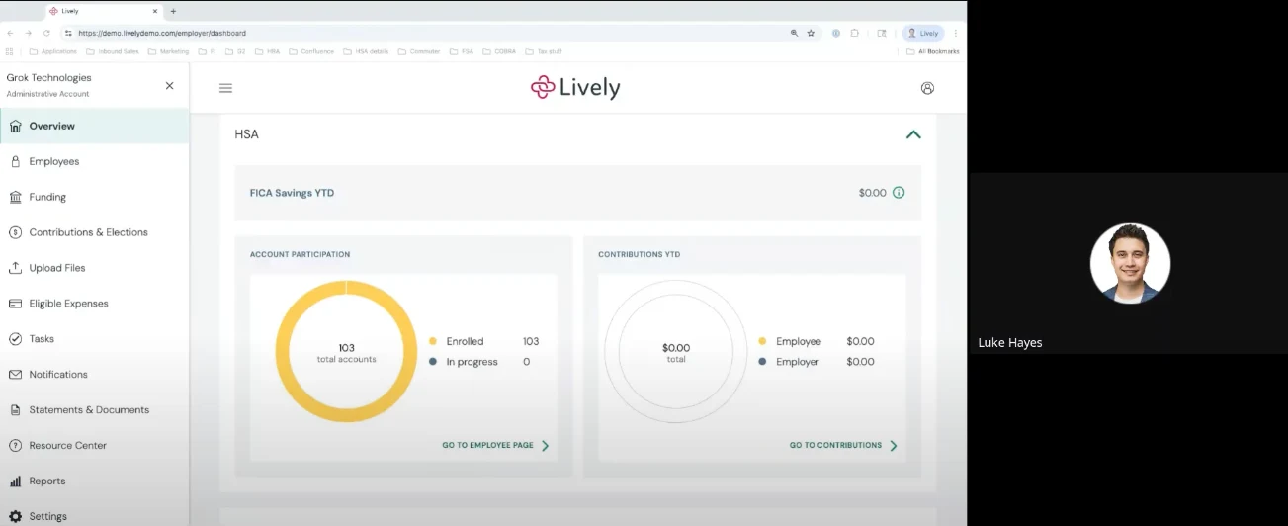Close the sidebar with the X icon
1288x526 pixels.
point(169,86)
